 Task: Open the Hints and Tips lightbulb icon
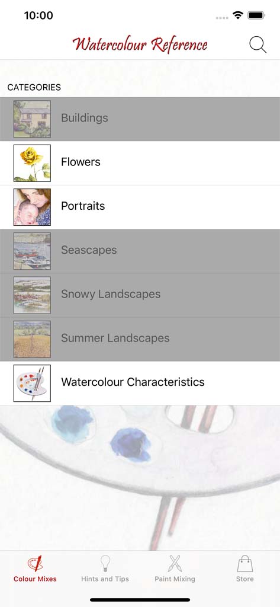tap(105, 563)
